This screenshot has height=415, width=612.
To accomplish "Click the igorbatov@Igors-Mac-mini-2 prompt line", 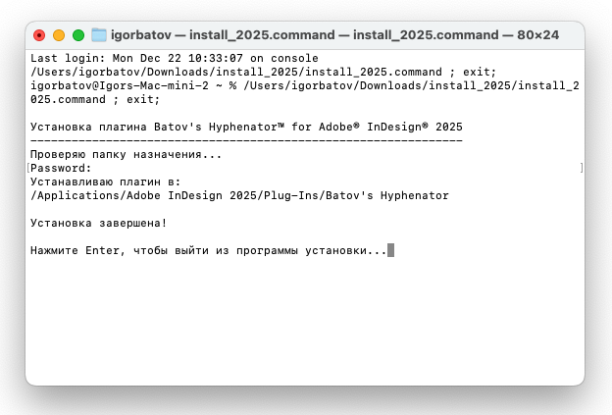I will (305, 85).
